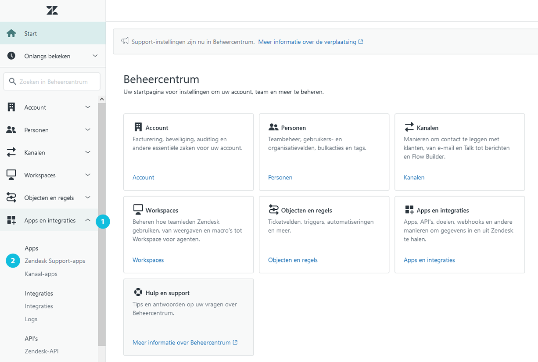Image resolution: width=538 pixels, height=362 pixels.
Task: Open the Personen link on the Personen card
Action: point(280,177)
